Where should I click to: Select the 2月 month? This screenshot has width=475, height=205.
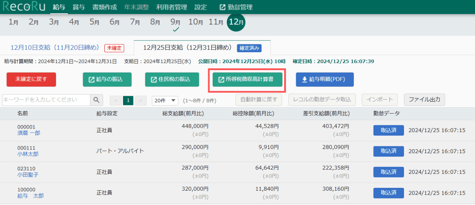point(34,22)
